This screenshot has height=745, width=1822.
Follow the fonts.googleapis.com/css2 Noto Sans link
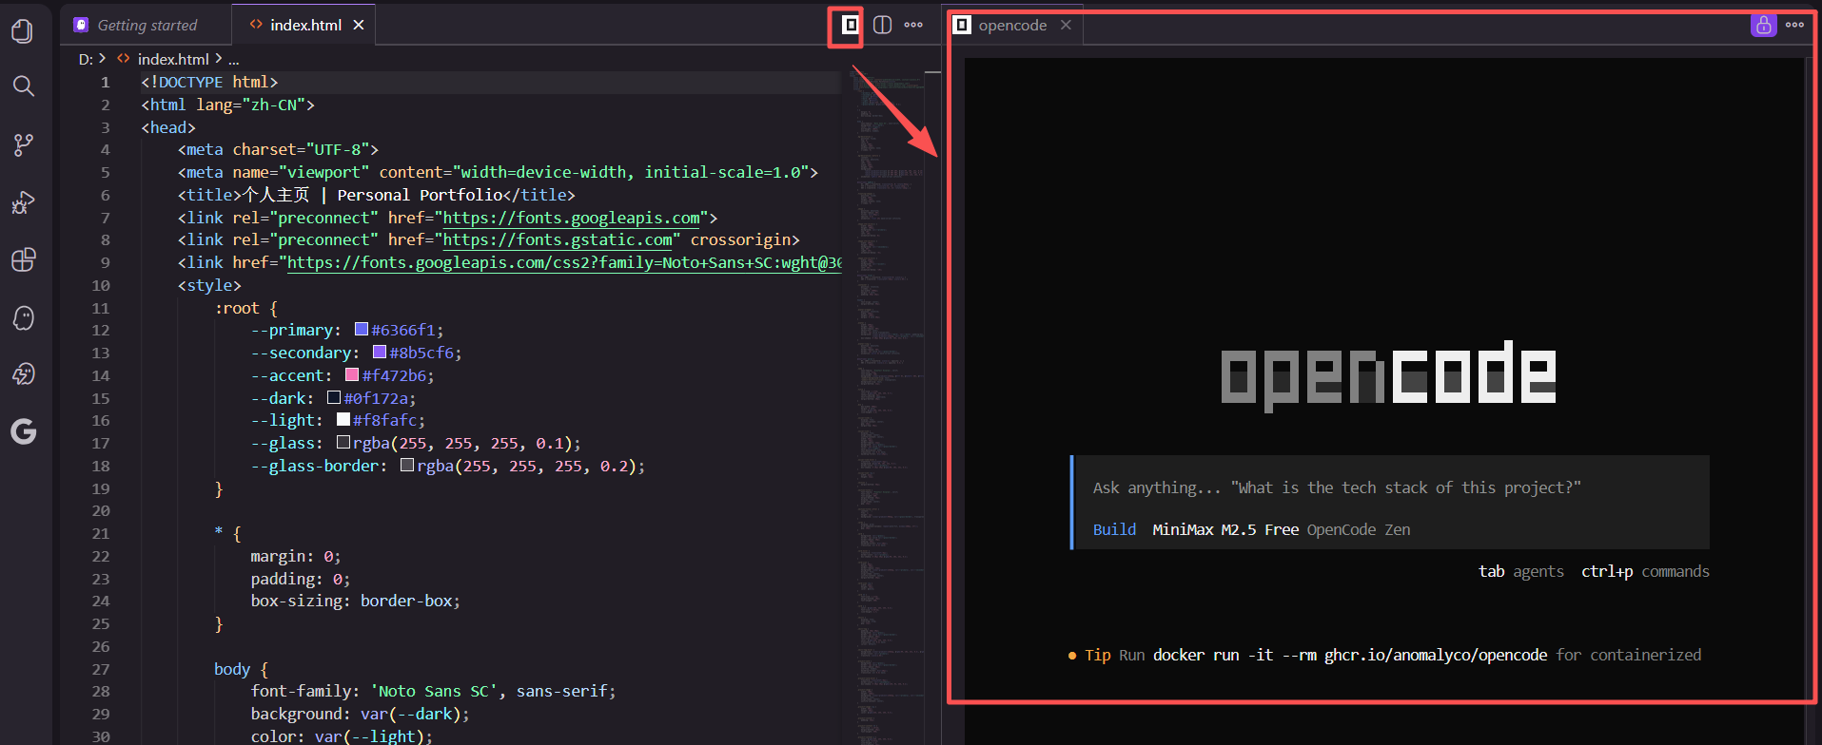[564, 263]
